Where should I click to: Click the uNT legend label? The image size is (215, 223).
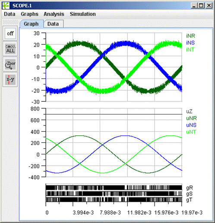coord(191,132)
